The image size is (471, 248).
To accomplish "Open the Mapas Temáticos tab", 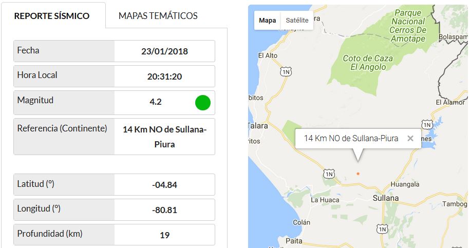I will 158,15.
